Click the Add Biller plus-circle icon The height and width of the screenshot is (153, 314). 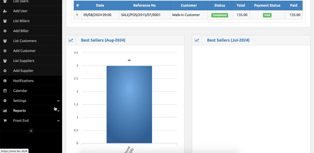[5, 31]
